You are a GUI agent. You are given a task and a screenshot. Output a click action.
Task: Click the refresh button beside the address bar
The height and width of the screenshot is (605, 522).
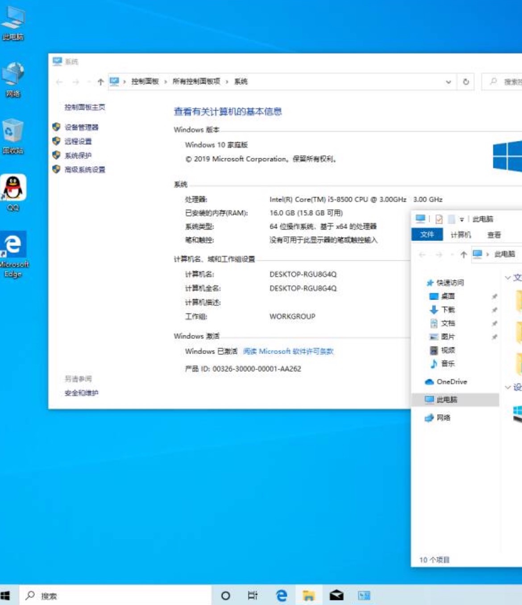466,82
